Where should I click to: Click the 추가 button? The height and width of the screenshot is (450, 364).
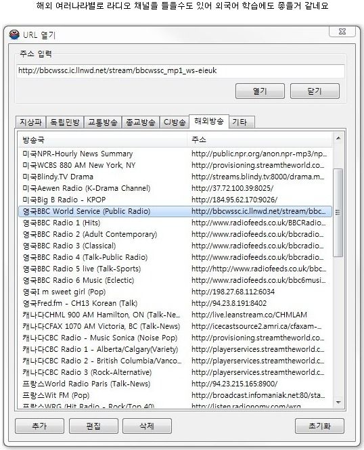pyautogui.click(x=39, y=426)
